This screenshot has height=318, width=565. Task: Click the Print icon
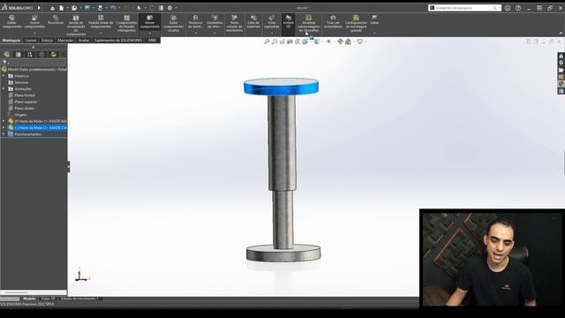pos(100,8)
